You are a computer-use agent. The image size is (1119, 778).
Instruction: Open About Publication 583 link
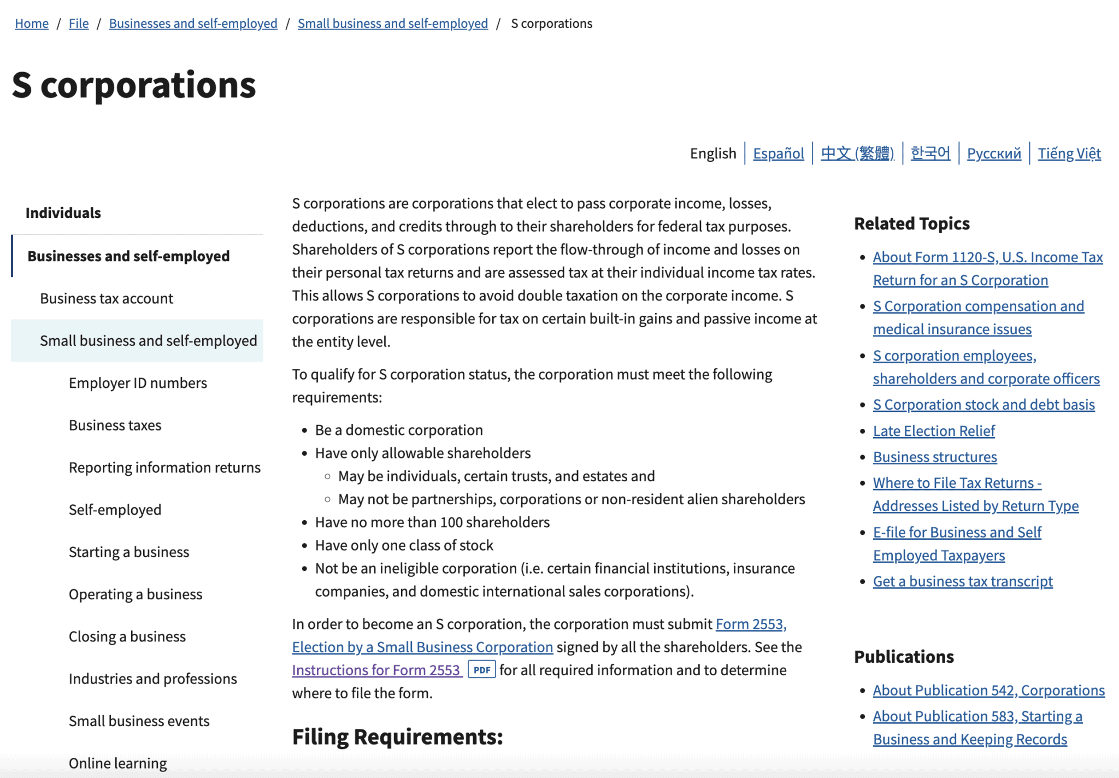[x=977, y=728]
